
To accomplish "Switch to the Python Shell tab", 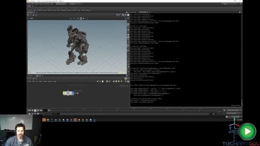I will click(143, 12).
